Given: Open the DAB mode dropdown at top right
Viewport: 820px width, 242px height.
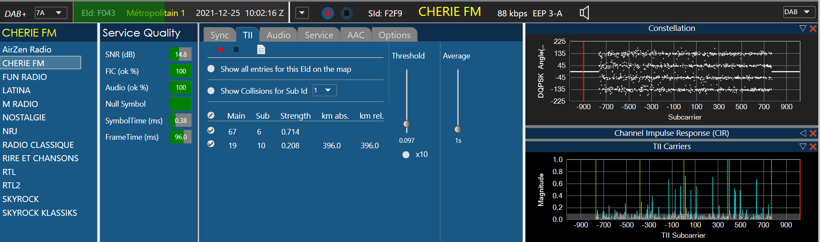Looking at the screenshot, I should [799, 12].
